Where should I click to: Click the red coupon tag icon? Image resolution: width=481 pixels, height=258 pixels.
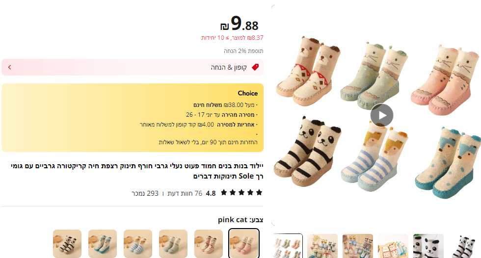tap(255, 67)
